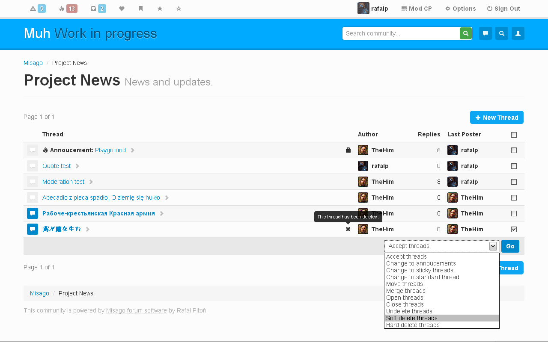Open the inbox icon with 2 messages
The width and height of the screenshot is (548, 342).
point(93,9)
